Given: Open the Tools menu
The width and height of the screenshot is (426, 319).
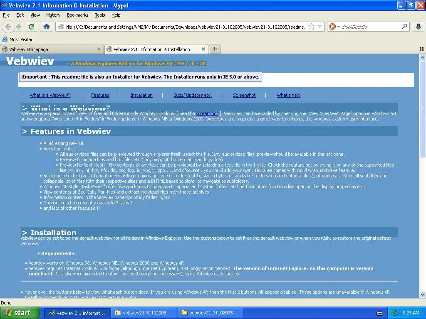Looking at the screenshot, I should (x=100, y=15).
